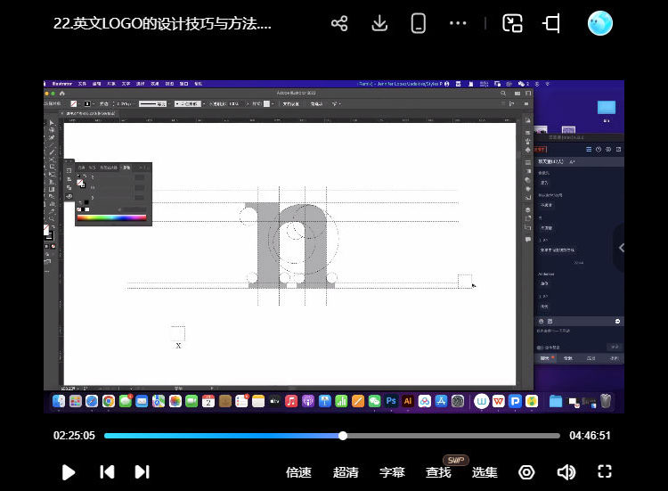Click the crop frame icon in top bar
The height and width of the screenshot is (491, 668).
coord(551,24)
